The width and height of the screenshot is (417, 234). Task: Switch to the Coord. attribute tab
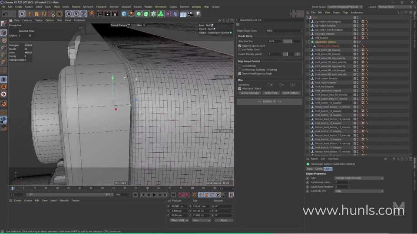[x=319, y=169]
